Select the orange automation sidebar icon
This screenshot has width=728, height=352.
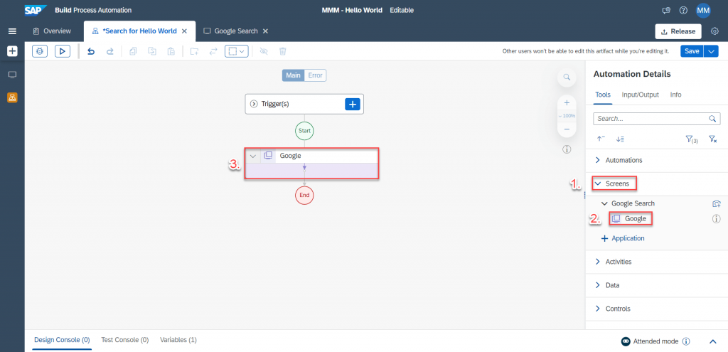click(12, 97)
